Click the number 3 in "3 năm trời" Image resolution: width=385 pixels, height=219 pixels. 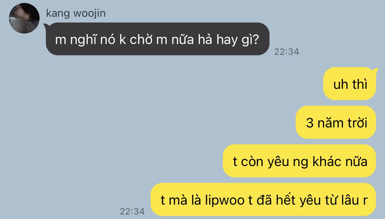tap(309, 123)
